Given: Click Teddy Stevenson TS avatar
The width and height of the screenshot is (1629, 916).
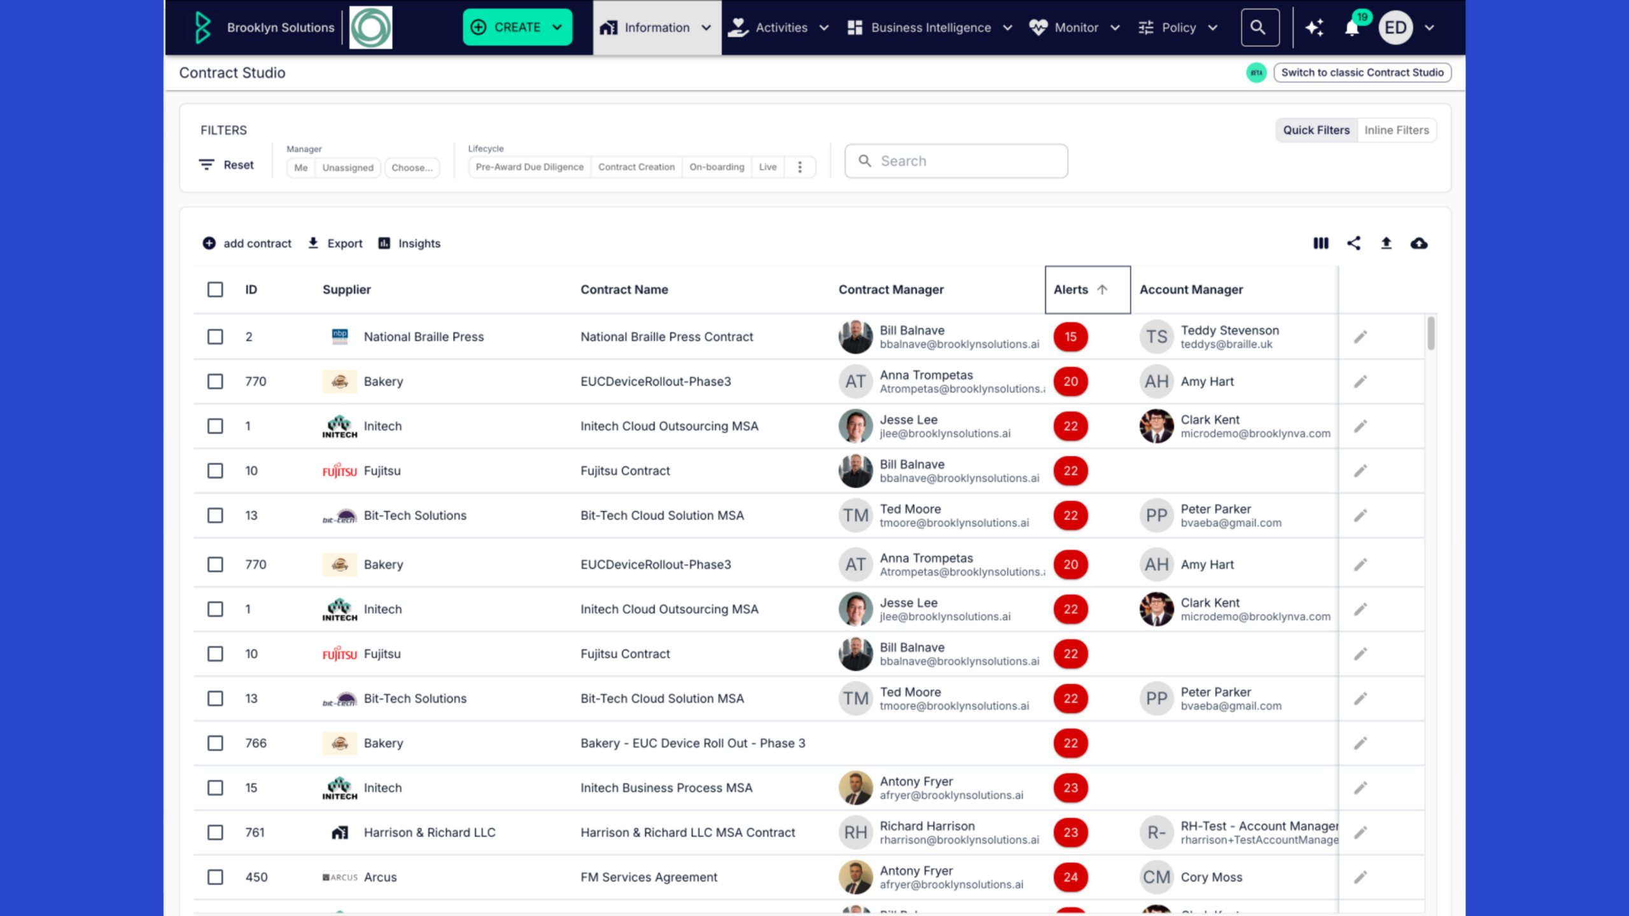Looking at the screenshot, I should point(1156,337).
